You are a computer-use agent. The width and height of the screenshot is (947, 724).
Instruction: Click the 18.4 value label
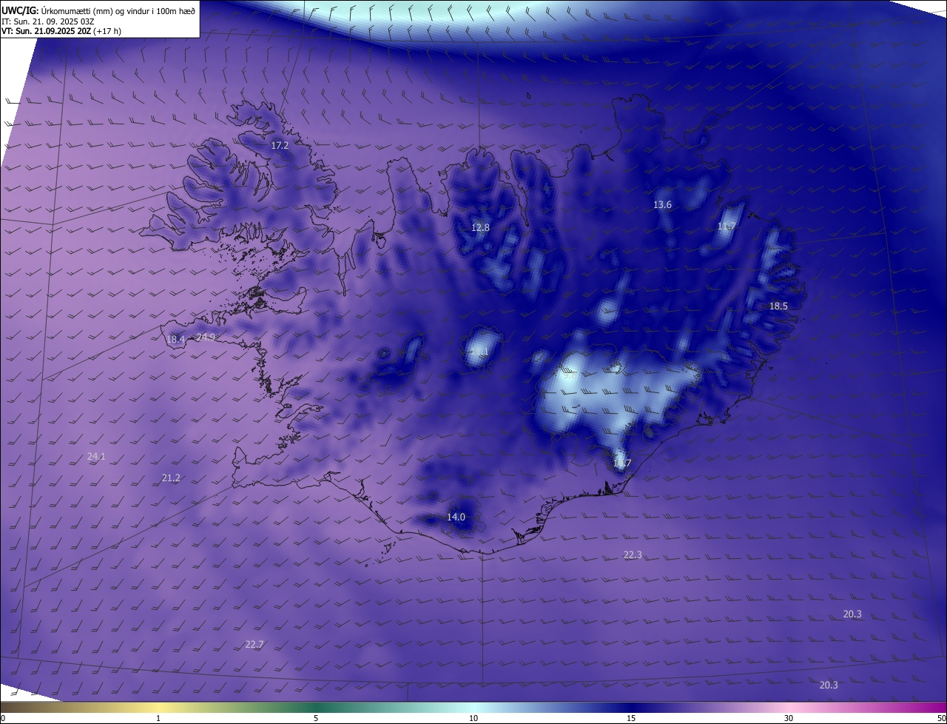(175, 339)
